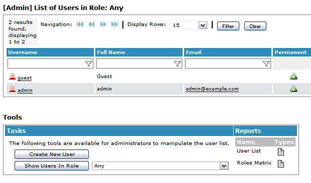
Task: Click the '2 results found' status text
Action: pos(23,32)
